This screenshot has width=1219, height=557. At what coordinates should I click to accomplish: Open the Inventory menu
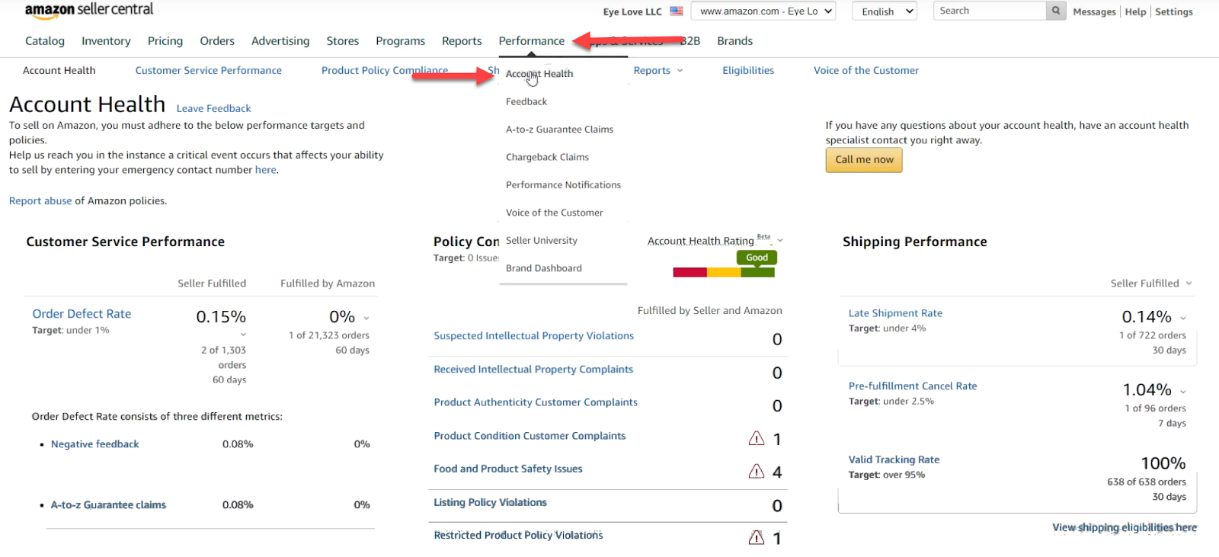click(106, 41)
